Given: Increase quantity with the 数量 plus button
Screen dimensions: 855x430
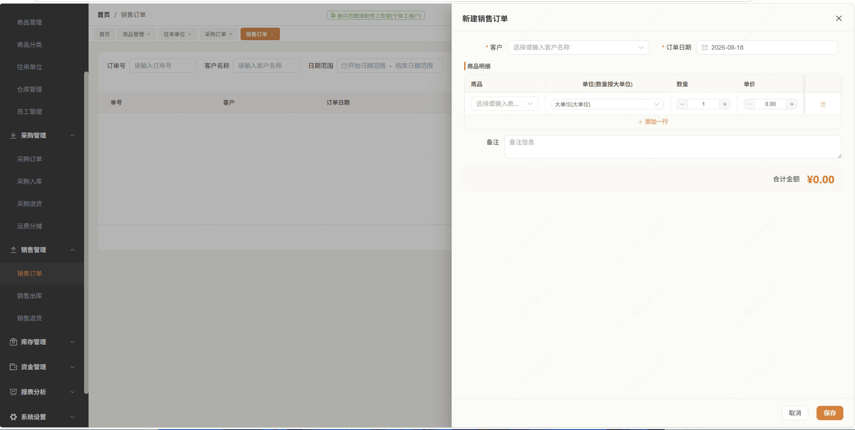Looking at the screenshot, I should 724,104.
